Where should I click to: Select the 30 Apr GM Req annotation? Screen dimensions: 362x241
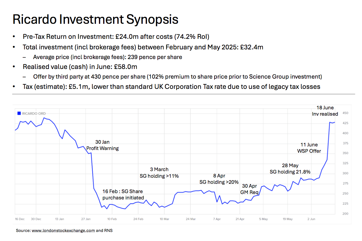click(249, 189)
